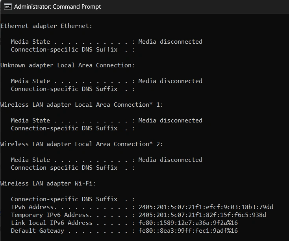
Task: Click 'Wireless LAN adapter Wi-Fi:' heading
Action: pyautogui.click(x=48, y=184)
